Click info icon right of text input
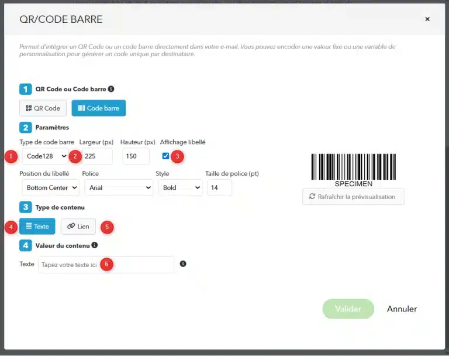This screenshot has width=449, height=356. (x=183, y=263)
